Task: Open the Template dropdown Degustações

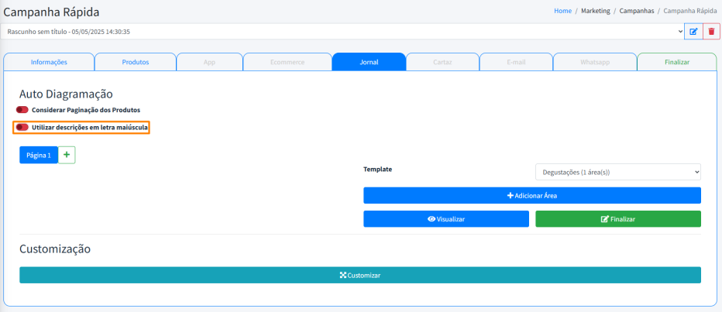Action: [617, 171]
